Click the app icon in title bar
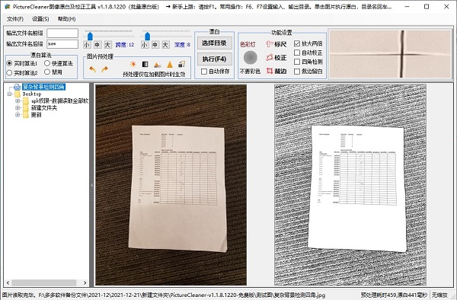This screenshot has width=457, height=300. click(x=8, y=6)
